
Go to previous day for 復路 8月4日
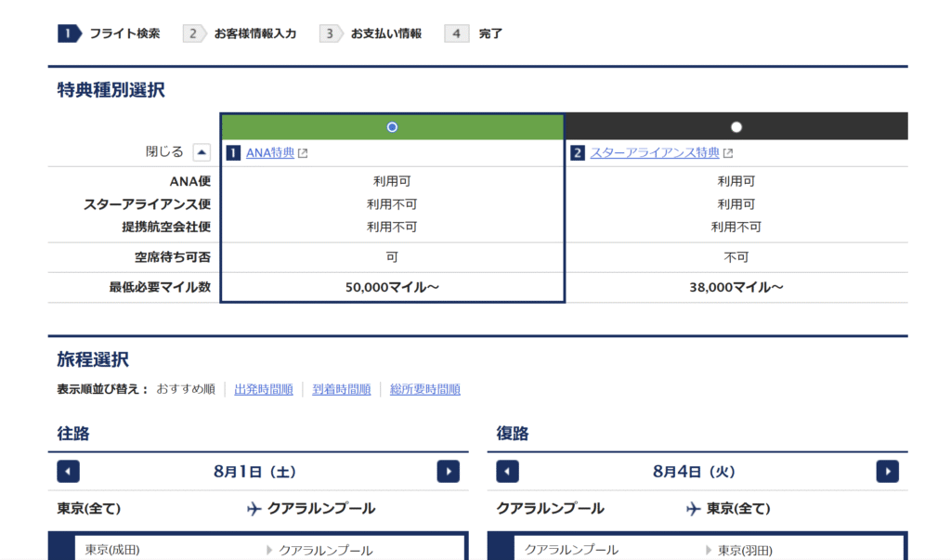coord(507,472)
